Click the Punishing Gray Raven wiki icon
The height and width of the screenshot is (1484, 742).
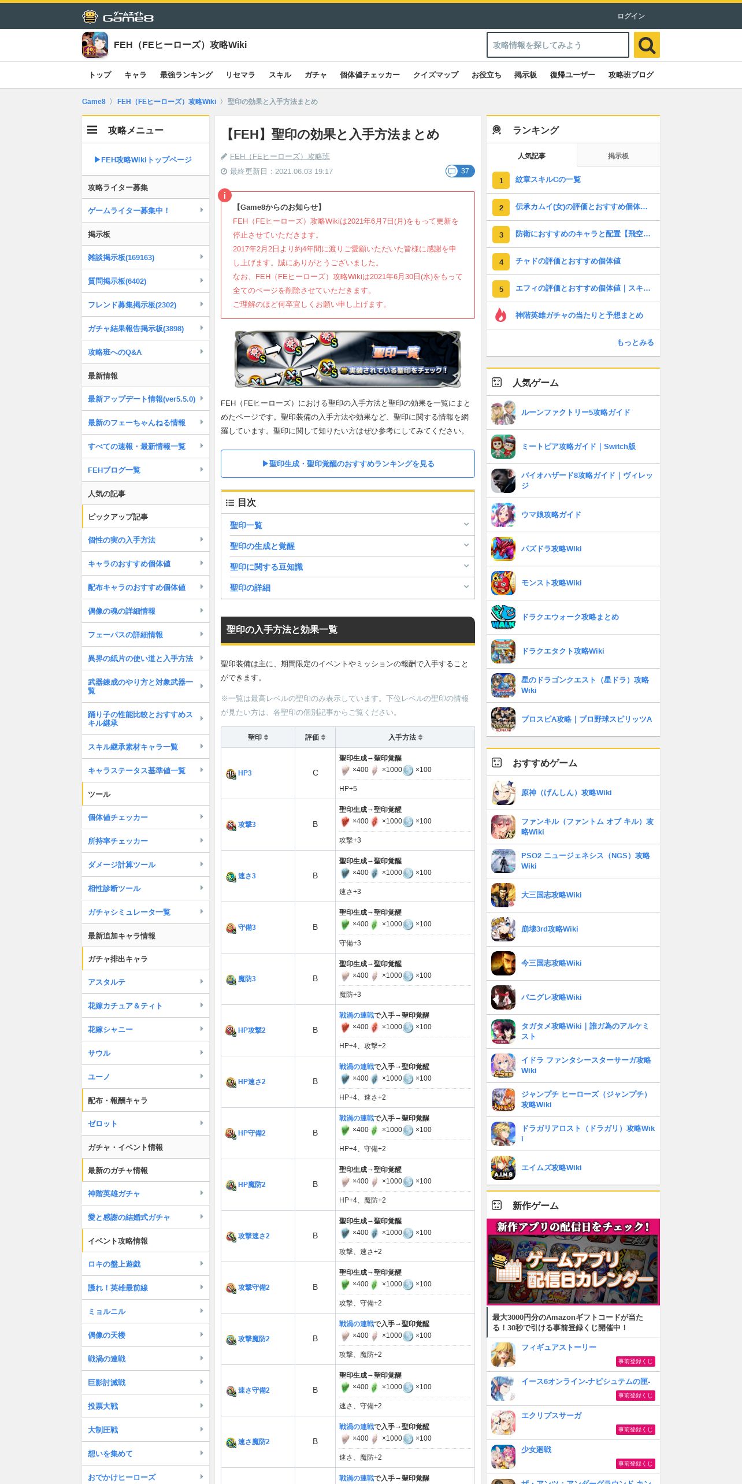tap(503, 997)
